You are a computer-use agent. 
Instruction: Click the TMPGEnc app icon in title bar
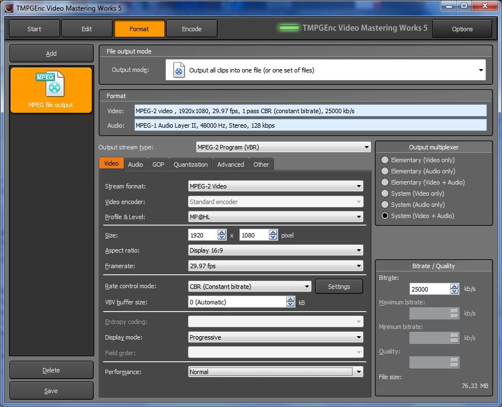[x=9, y=8]
